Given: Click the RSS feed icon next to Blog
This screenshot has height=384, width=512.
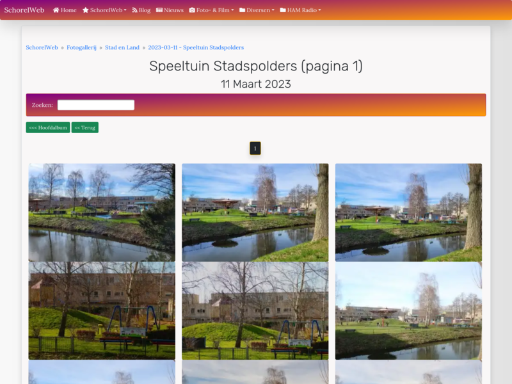Looking at the screenshot, I should (134, 10).
